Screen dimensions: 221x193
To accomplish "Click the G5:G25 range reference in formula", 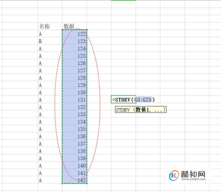I will click(x=143, y=100).
